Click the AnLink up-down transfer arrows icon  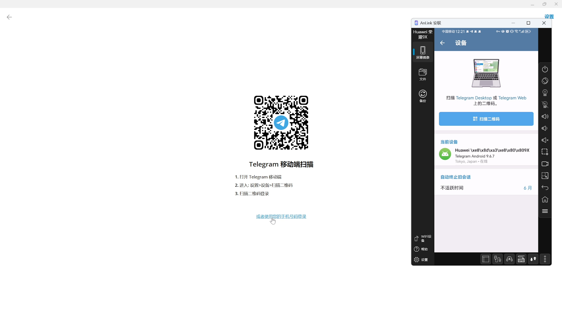coord(533,259)
